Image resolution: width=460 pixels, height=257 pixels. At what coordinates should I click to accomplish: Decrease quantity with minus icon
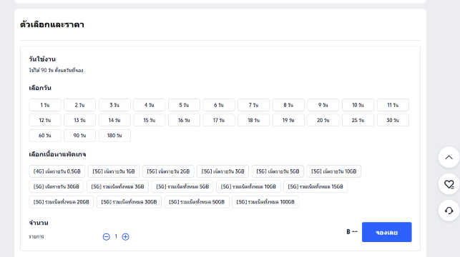pos(106,236)
